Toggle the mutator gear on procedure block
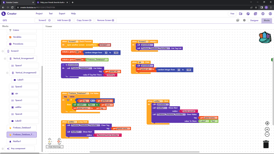The image size is (274, 154). tap(63, 65)
